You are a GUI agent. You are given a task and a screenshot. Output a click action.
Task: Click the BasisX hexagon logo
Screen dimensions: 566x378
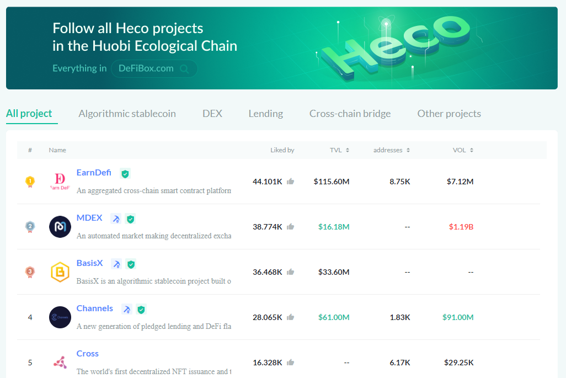tap(60, 272)
